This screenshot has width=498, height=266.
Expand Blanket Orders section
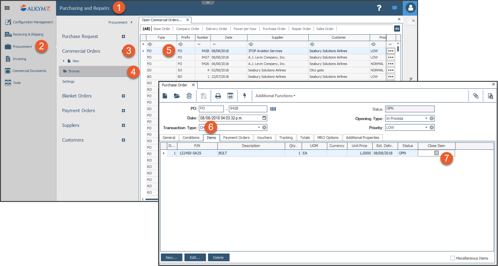click(x=123, y=96)
